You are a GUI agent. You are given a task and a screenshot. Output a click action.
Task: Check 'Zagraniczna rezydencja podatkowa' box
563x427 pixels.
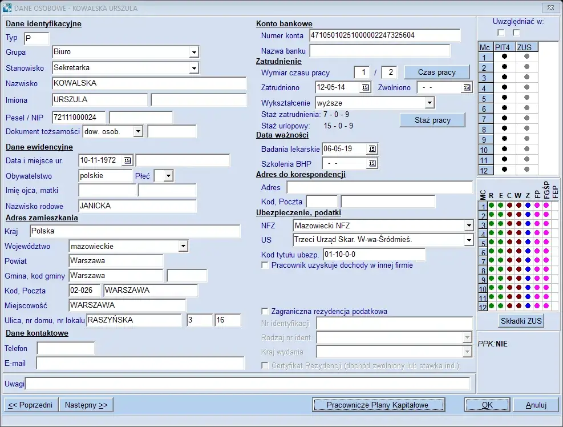tap(265, 311)
